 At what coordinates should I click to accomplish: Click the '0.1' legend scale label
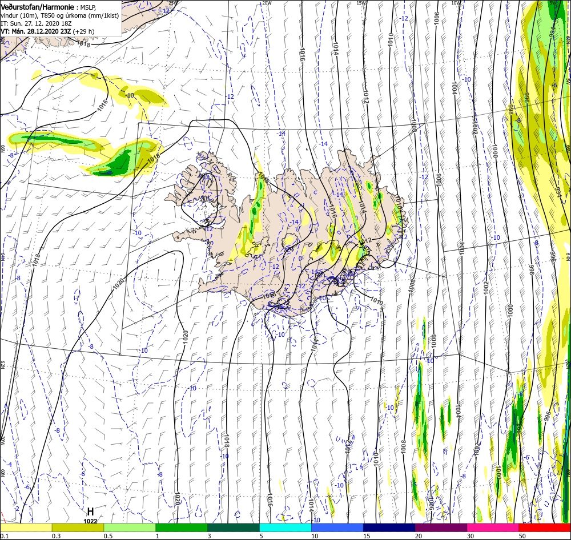tap(5, 536)
